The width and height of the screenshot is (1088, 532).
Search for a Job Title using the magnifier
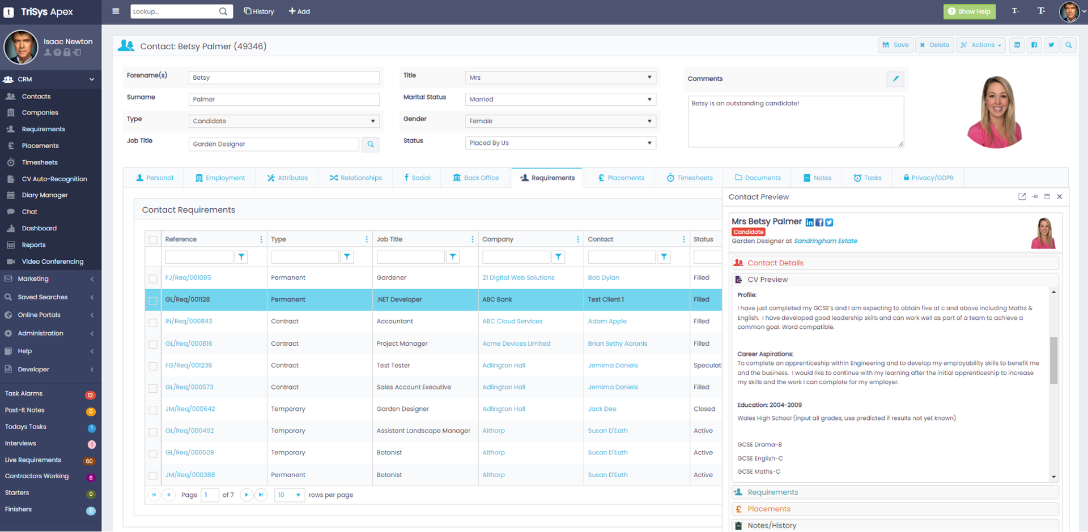[x=371, y=144]
